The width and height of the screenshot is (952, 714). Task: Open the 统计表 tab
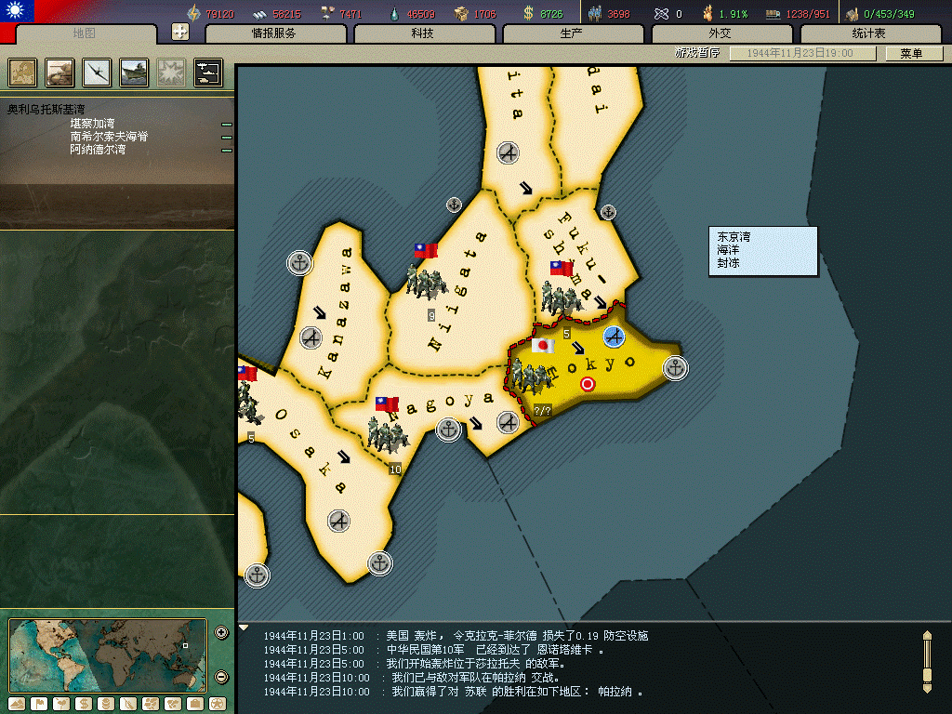(869, 33)
